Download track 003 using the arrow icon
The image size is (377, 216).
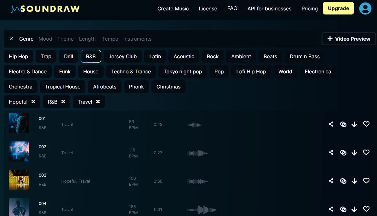pos(354,181)
